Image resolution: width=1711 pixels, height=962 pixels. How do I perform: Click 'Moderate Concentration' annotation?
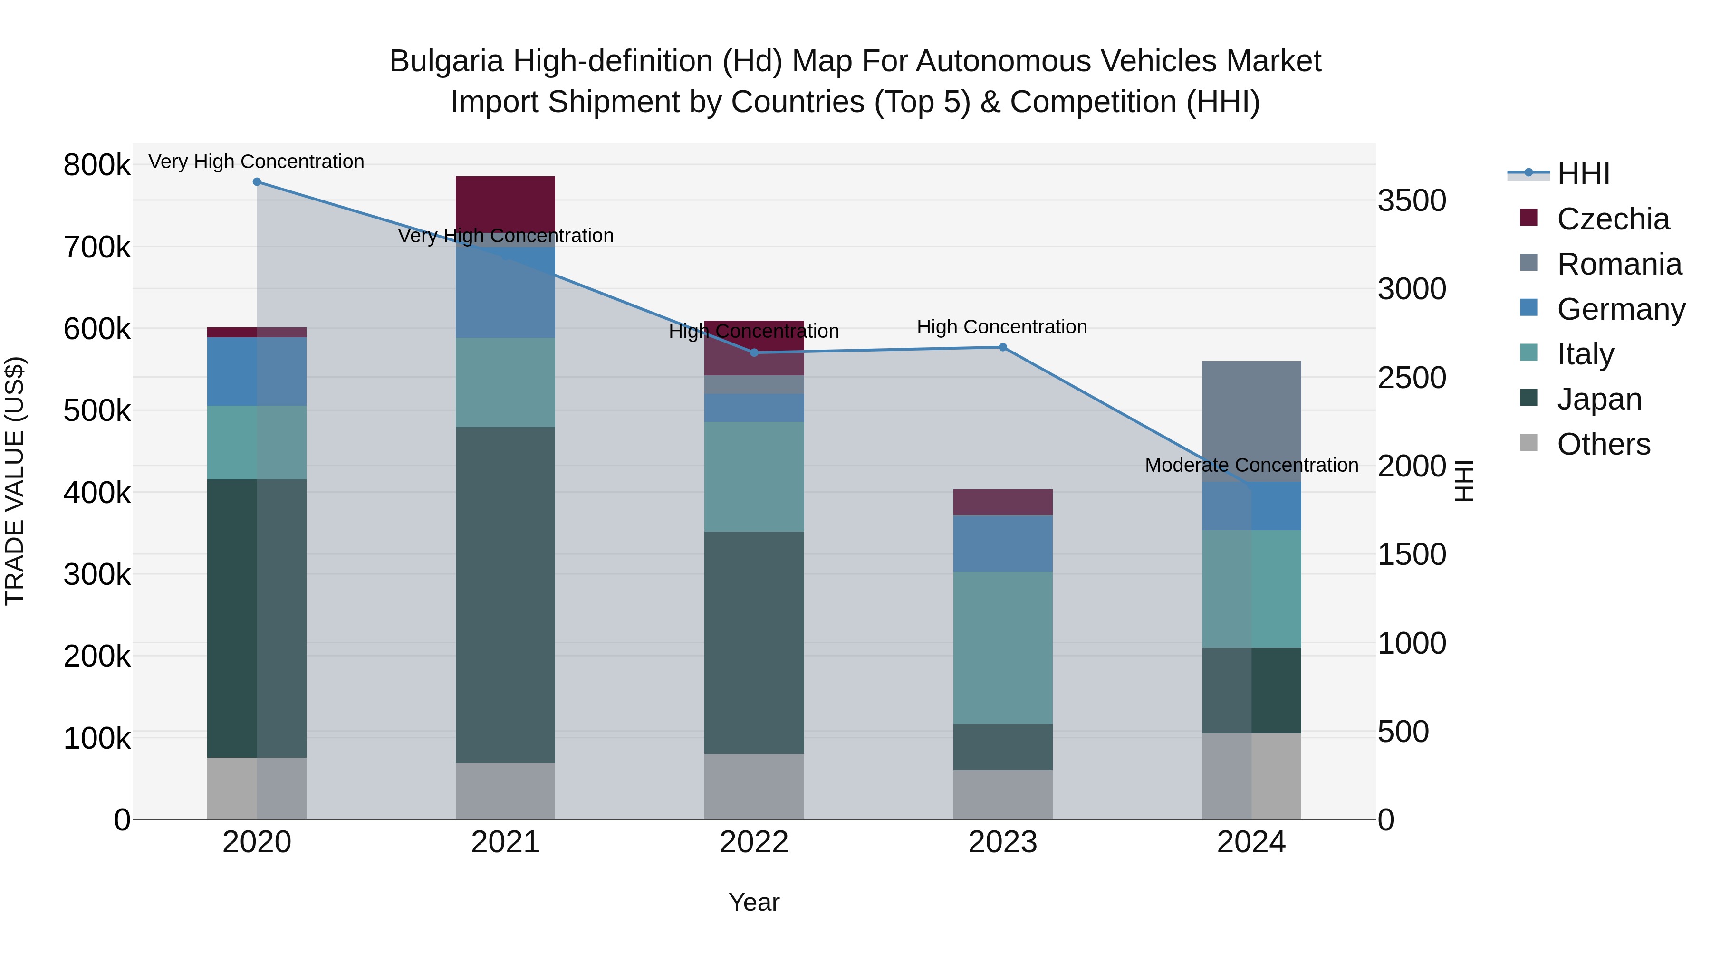(x=1251, y=466)
